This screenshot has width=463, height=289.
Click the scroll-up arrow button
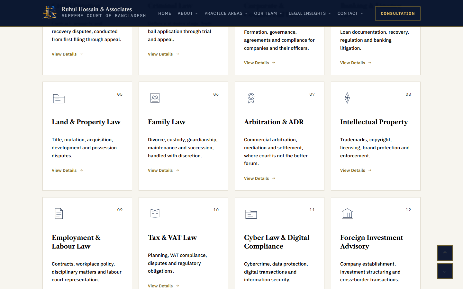pos(445,253)
